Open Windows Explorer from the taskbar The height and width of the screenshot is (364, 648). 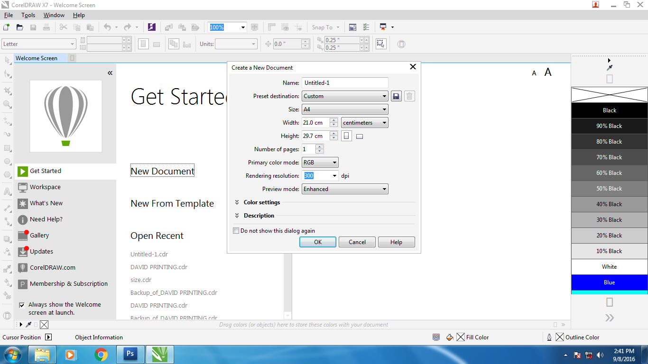point(43,355)
